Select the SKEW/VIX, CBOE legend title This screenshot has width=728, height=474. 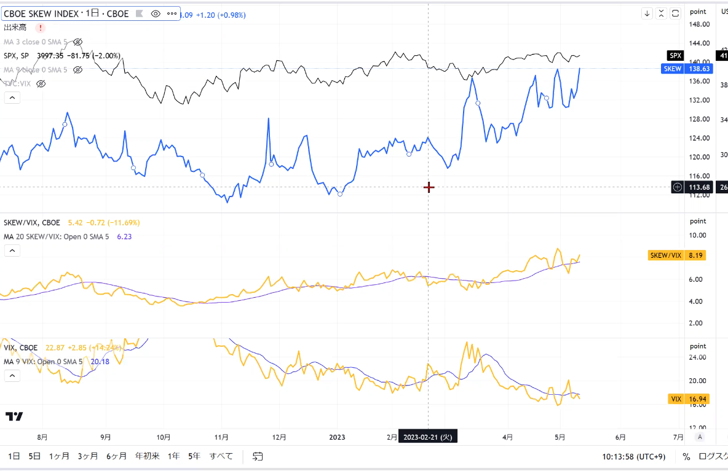point(32,223)
